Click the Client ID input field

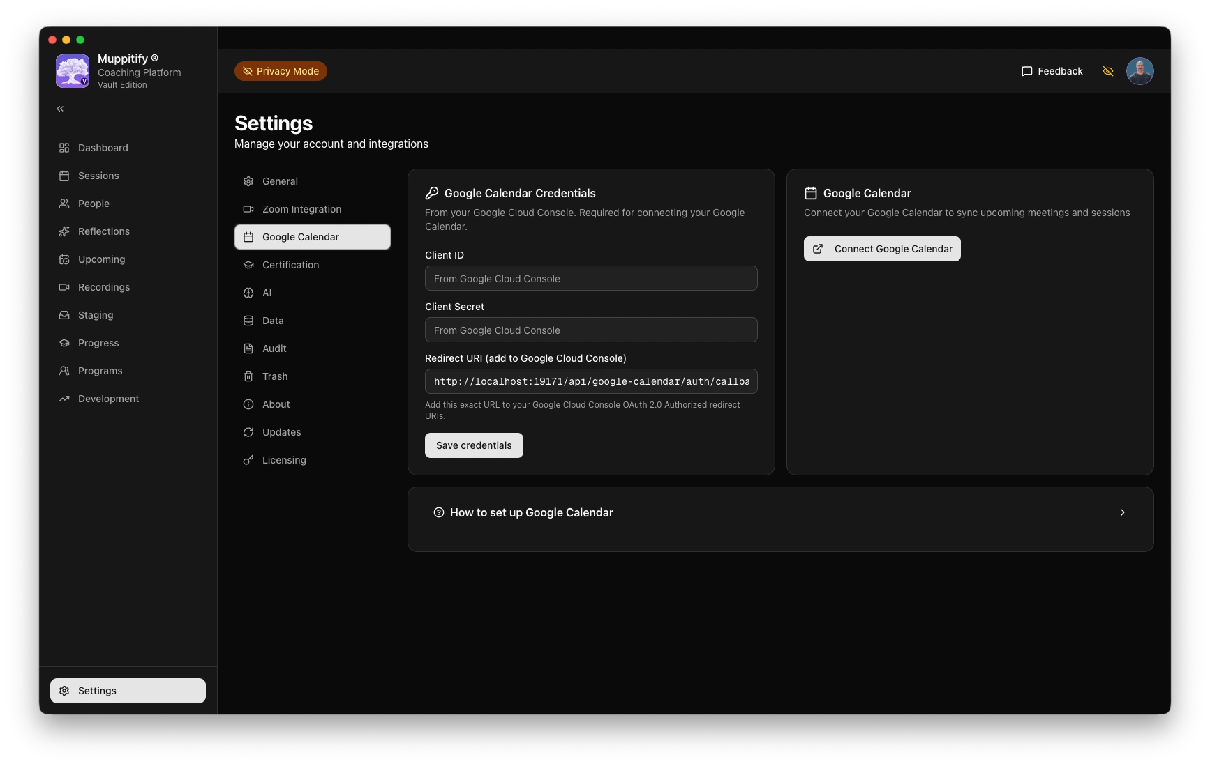[x=590, y=279]
